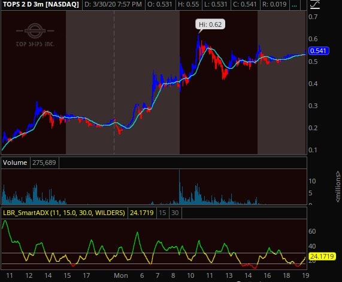Click the LBR_SmartADX study label
This screenshot has width=342, height=282.
coord(64,213)
